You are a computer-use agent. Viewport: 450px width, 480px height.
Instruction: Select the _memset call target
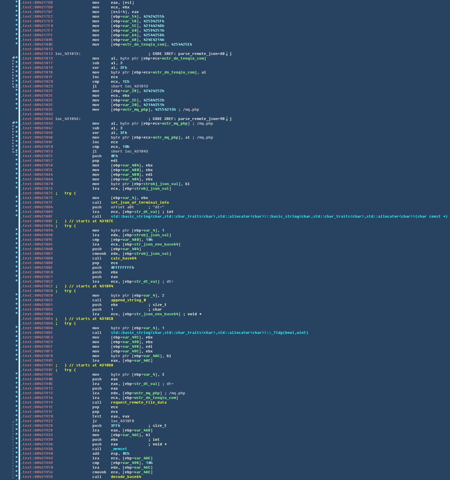pyautogui.click(x=119, y=449)
